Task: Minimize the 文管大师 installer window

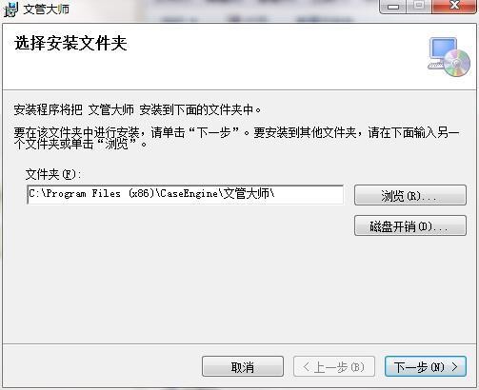Action: point(393,7)
